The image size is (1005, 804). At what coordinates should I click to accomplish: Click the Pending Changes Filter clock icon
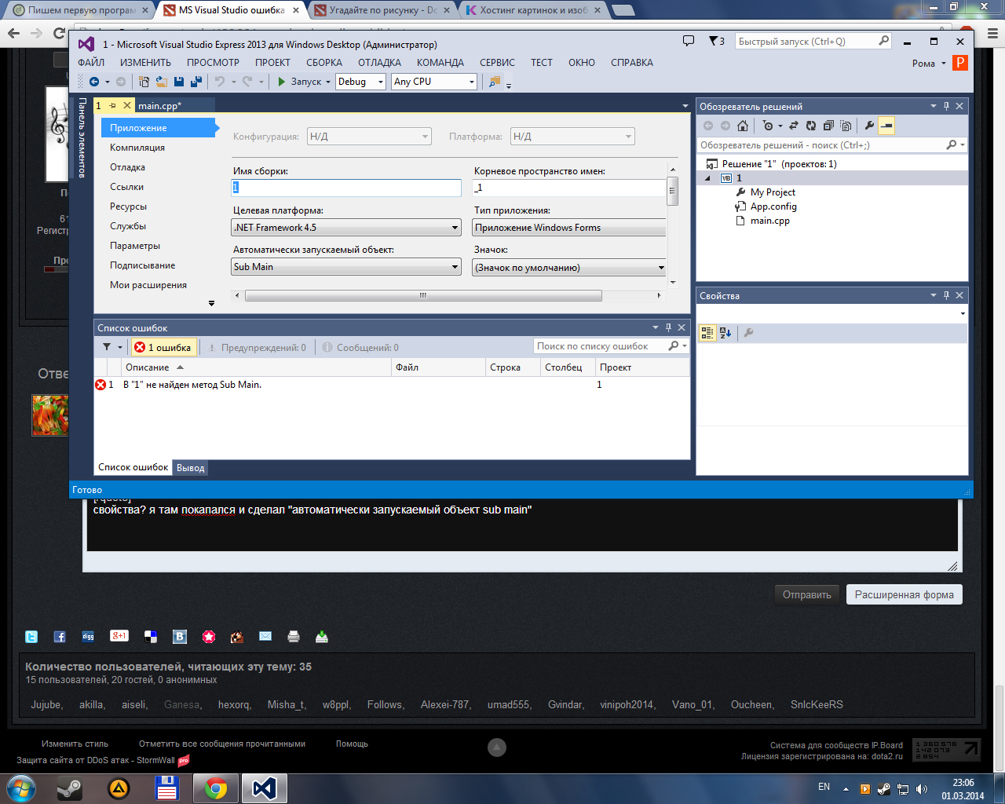click(x=769, y=126)
